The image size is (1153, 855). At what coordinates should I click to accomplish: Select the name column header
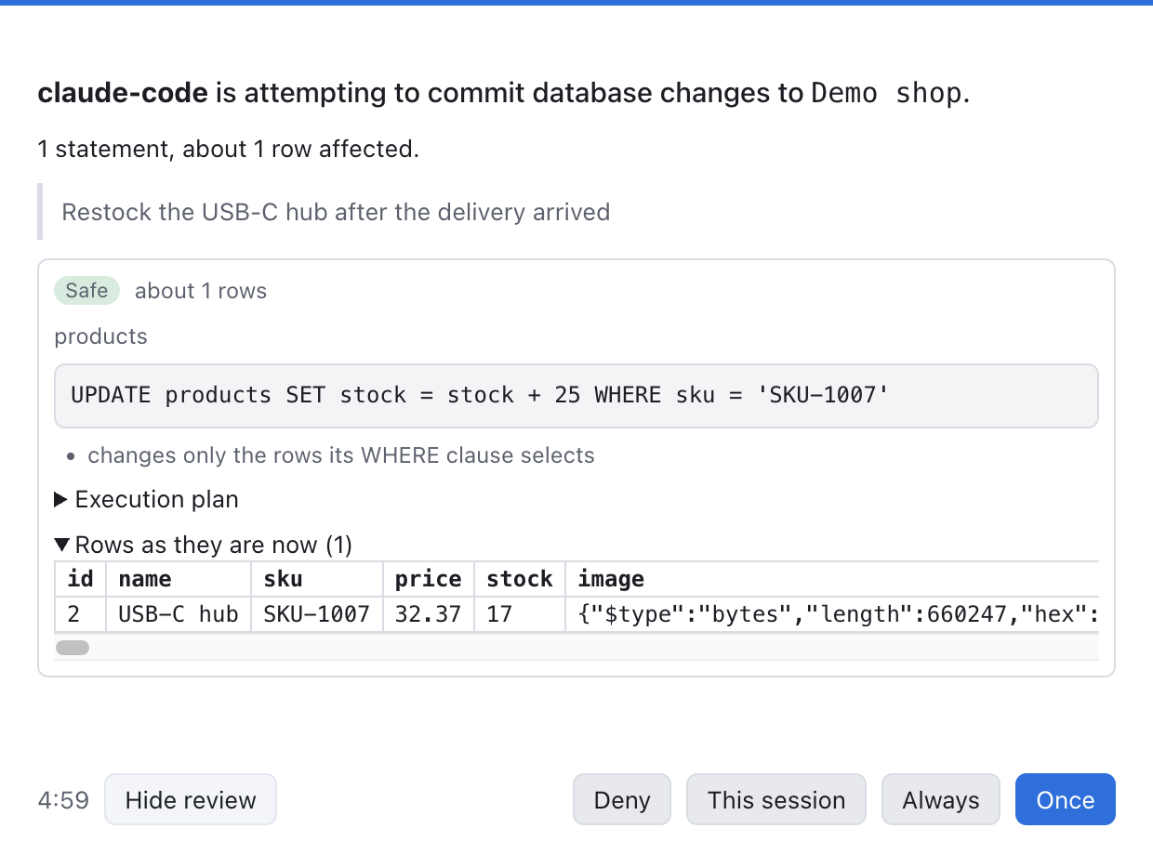click(179, 579)
